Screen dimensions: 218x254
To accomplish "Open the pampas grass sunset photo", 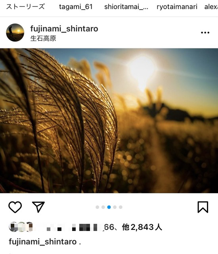I will point(109,121).
